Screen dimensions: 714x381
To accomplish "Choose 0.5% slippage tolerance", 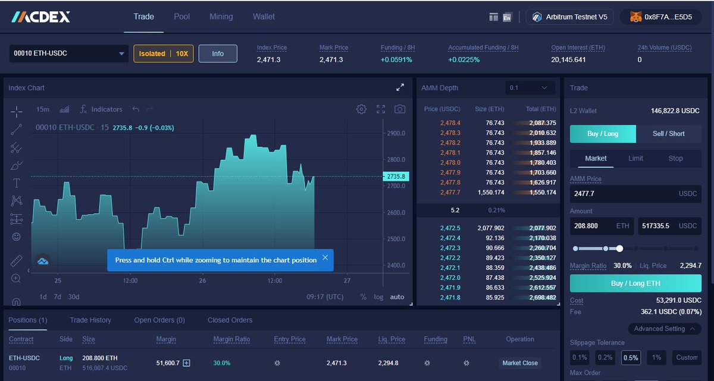I will pyautogui.click(x=631, y=357).
